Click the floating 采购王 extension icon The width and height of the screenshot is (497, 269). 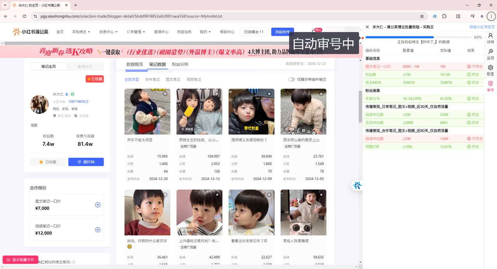click(357, 186)
